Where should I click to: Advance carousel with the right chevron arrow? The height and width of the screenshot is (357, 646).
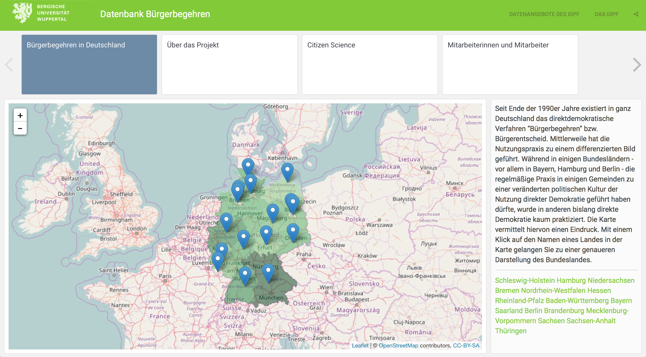pyautogui.click(x=637, y=65)
